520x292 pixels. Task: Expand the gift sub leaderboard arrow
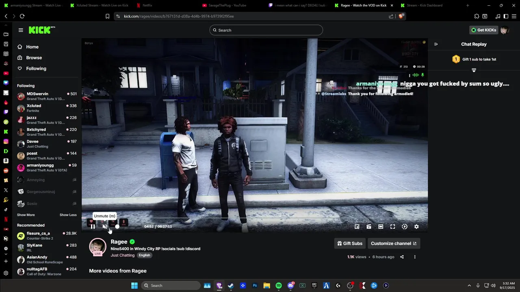pos(474,70)
